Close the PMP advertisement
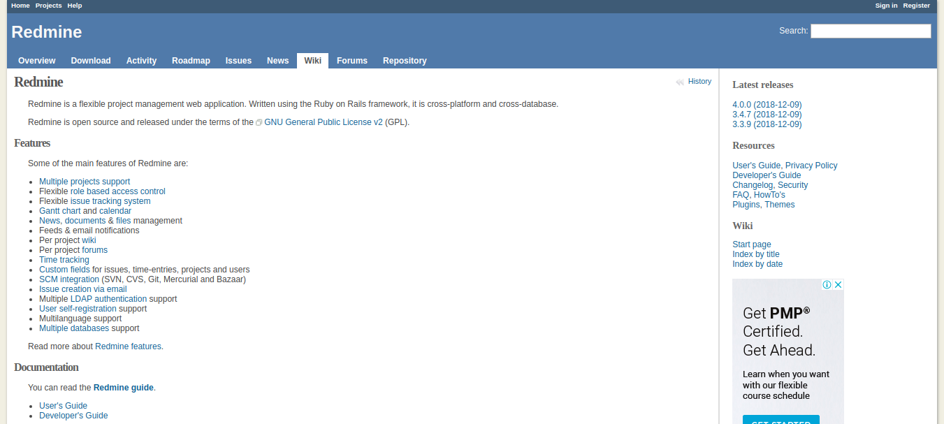This screenshot has height=424, width=944. click(838, 284)
